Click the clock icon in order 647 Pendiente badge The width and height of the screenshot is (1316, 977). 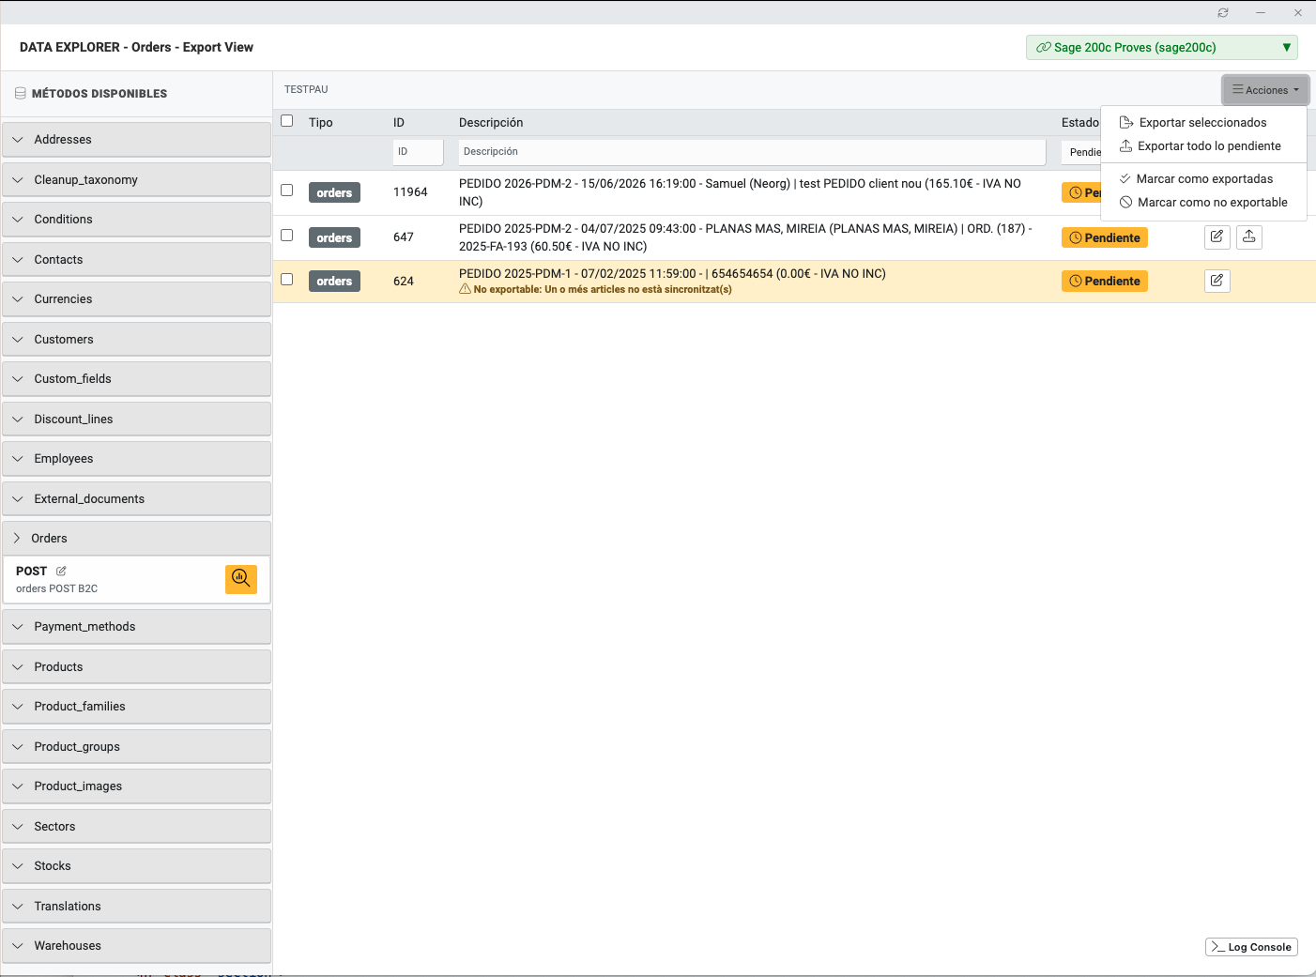(x=1076, y=237)
